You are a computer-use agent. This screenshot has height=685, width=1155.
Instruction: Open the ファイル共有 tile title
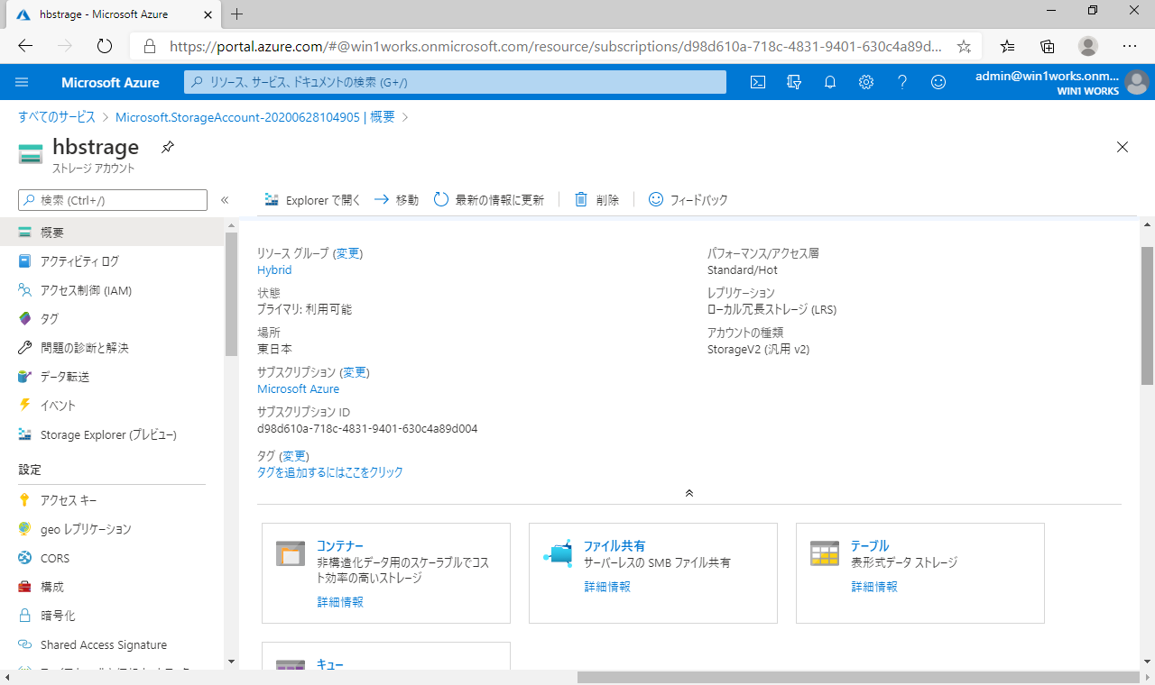[x=614, y=545]
